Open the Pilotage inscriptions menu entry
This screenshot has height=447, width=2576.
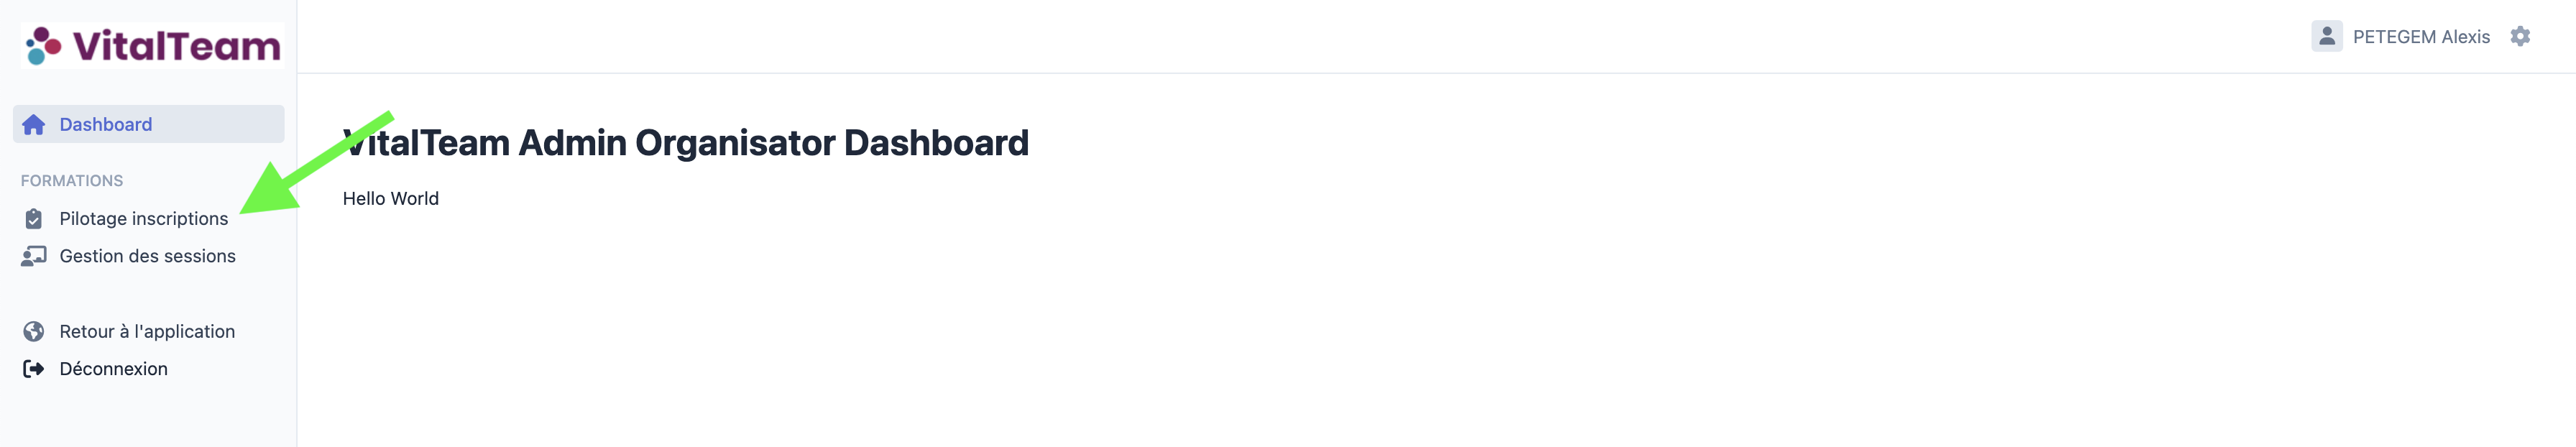(x=143, y=219)
